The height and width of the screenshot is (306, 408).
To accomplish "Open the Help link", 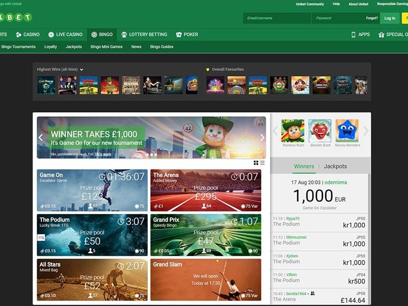I will pyautogui.click(x=336, y=4).
